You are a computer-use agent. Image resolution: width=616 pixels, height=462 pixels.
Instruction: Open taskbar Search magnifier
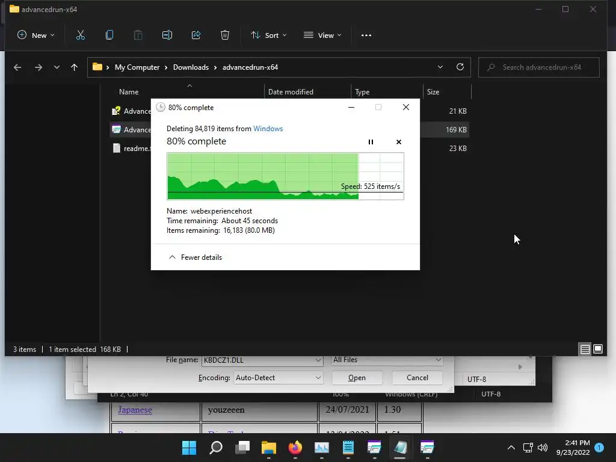tap(216, 448)
